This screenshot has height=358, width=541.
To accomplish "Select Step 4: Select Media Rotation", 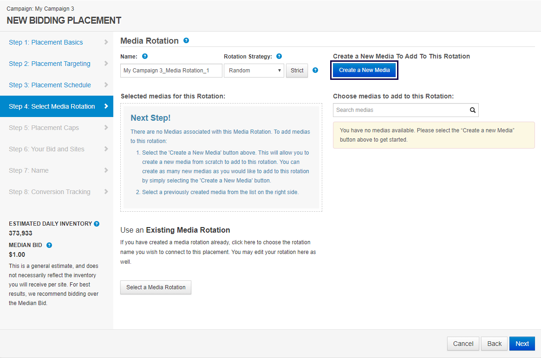I will [52, 106].
